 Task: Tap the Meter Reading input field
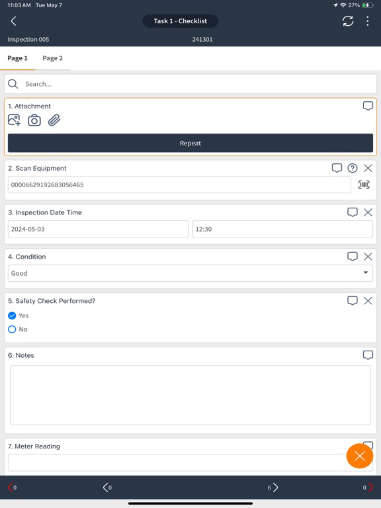pos(190,462)
